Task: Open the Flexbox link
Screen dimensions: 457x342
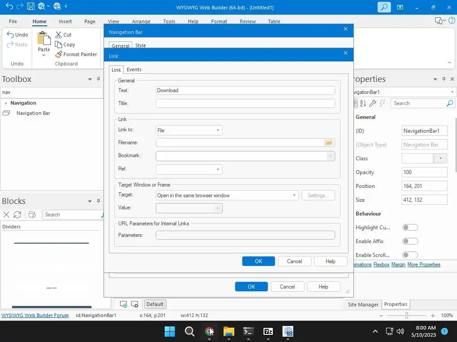Action: (x=381, y=265)
